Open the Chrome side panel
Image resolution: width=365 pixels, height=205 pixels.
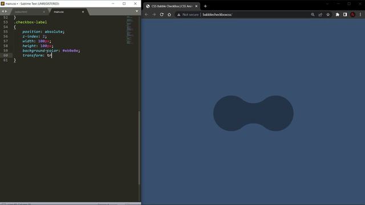coord(345,14)
